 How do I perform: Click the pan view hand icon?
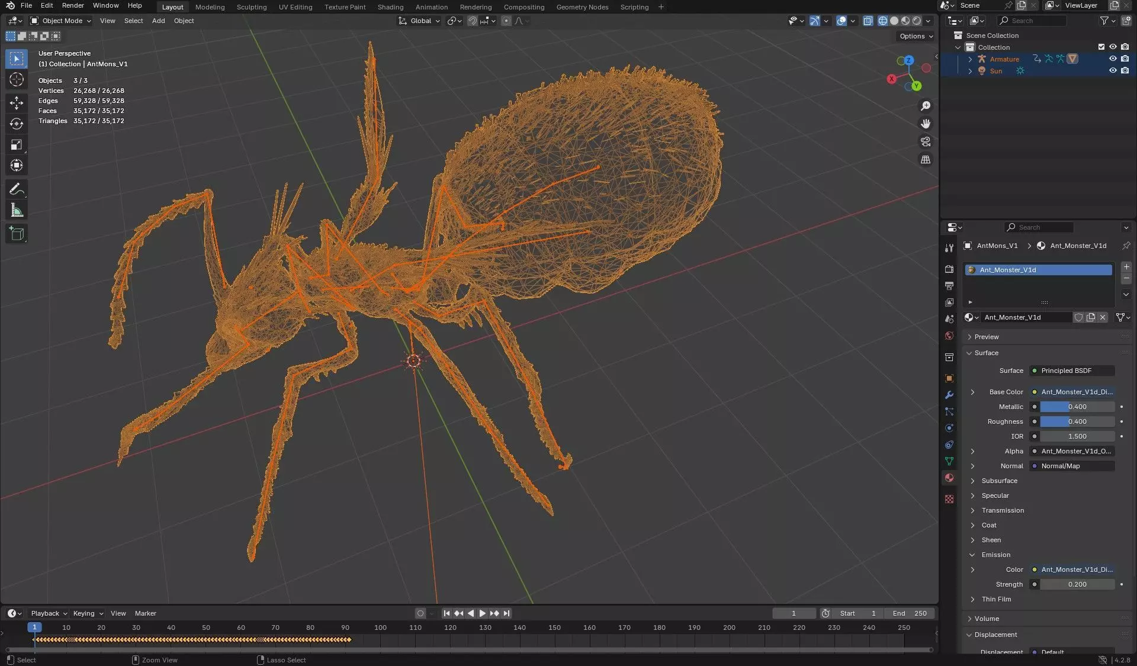pyautogui.click(x=926, y=124)
